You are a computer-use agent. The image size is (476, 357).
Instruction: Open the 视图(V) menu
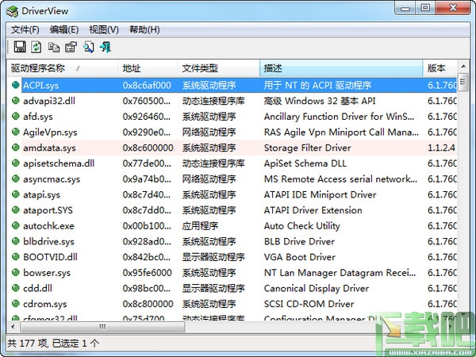coord(103,30)
